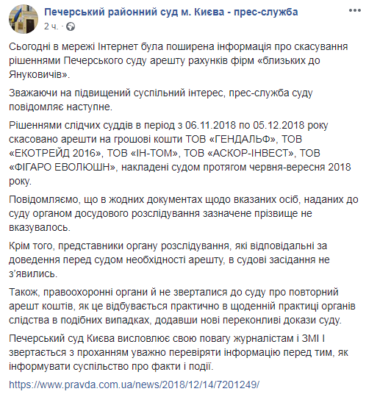The height and width of the screenshot is (397, 366).
Task: Click the paragraph starting 'Також, правоохоронні органи'
Action: [182, 306]
